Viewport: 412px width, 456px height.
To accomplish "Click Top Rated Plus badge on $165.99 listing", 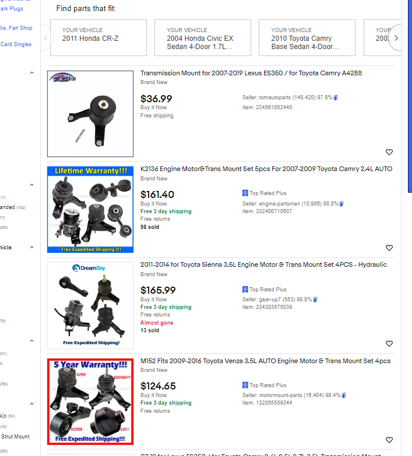I will [x=264, y=290].
